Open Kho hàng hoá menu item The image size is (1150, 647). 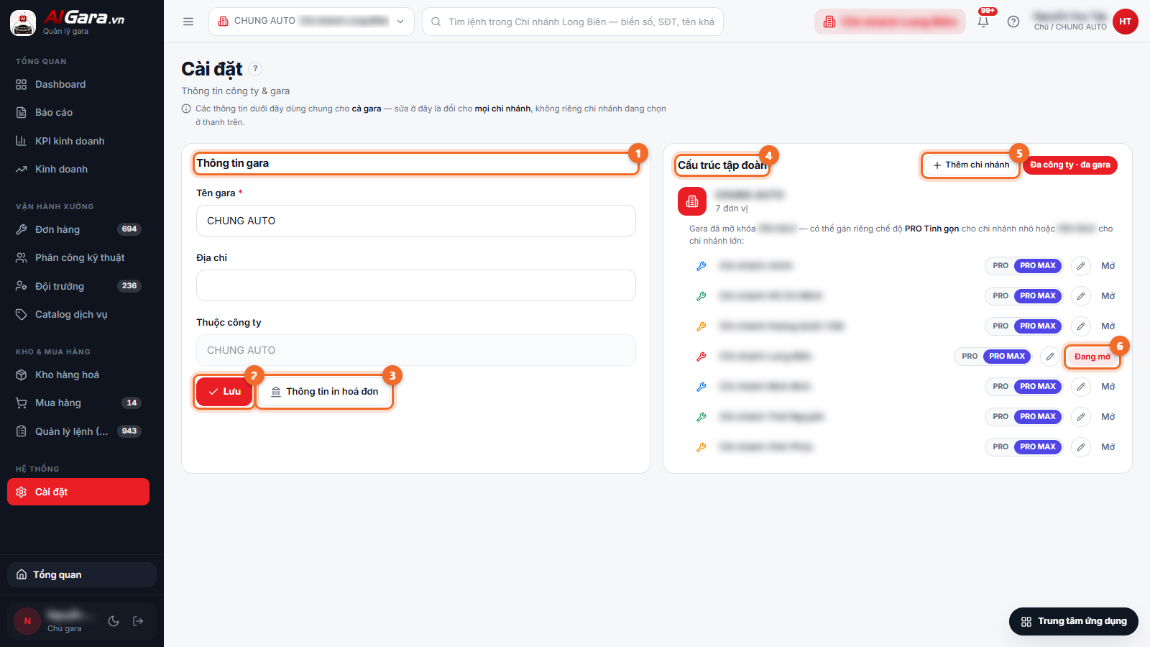pos(78,375)
